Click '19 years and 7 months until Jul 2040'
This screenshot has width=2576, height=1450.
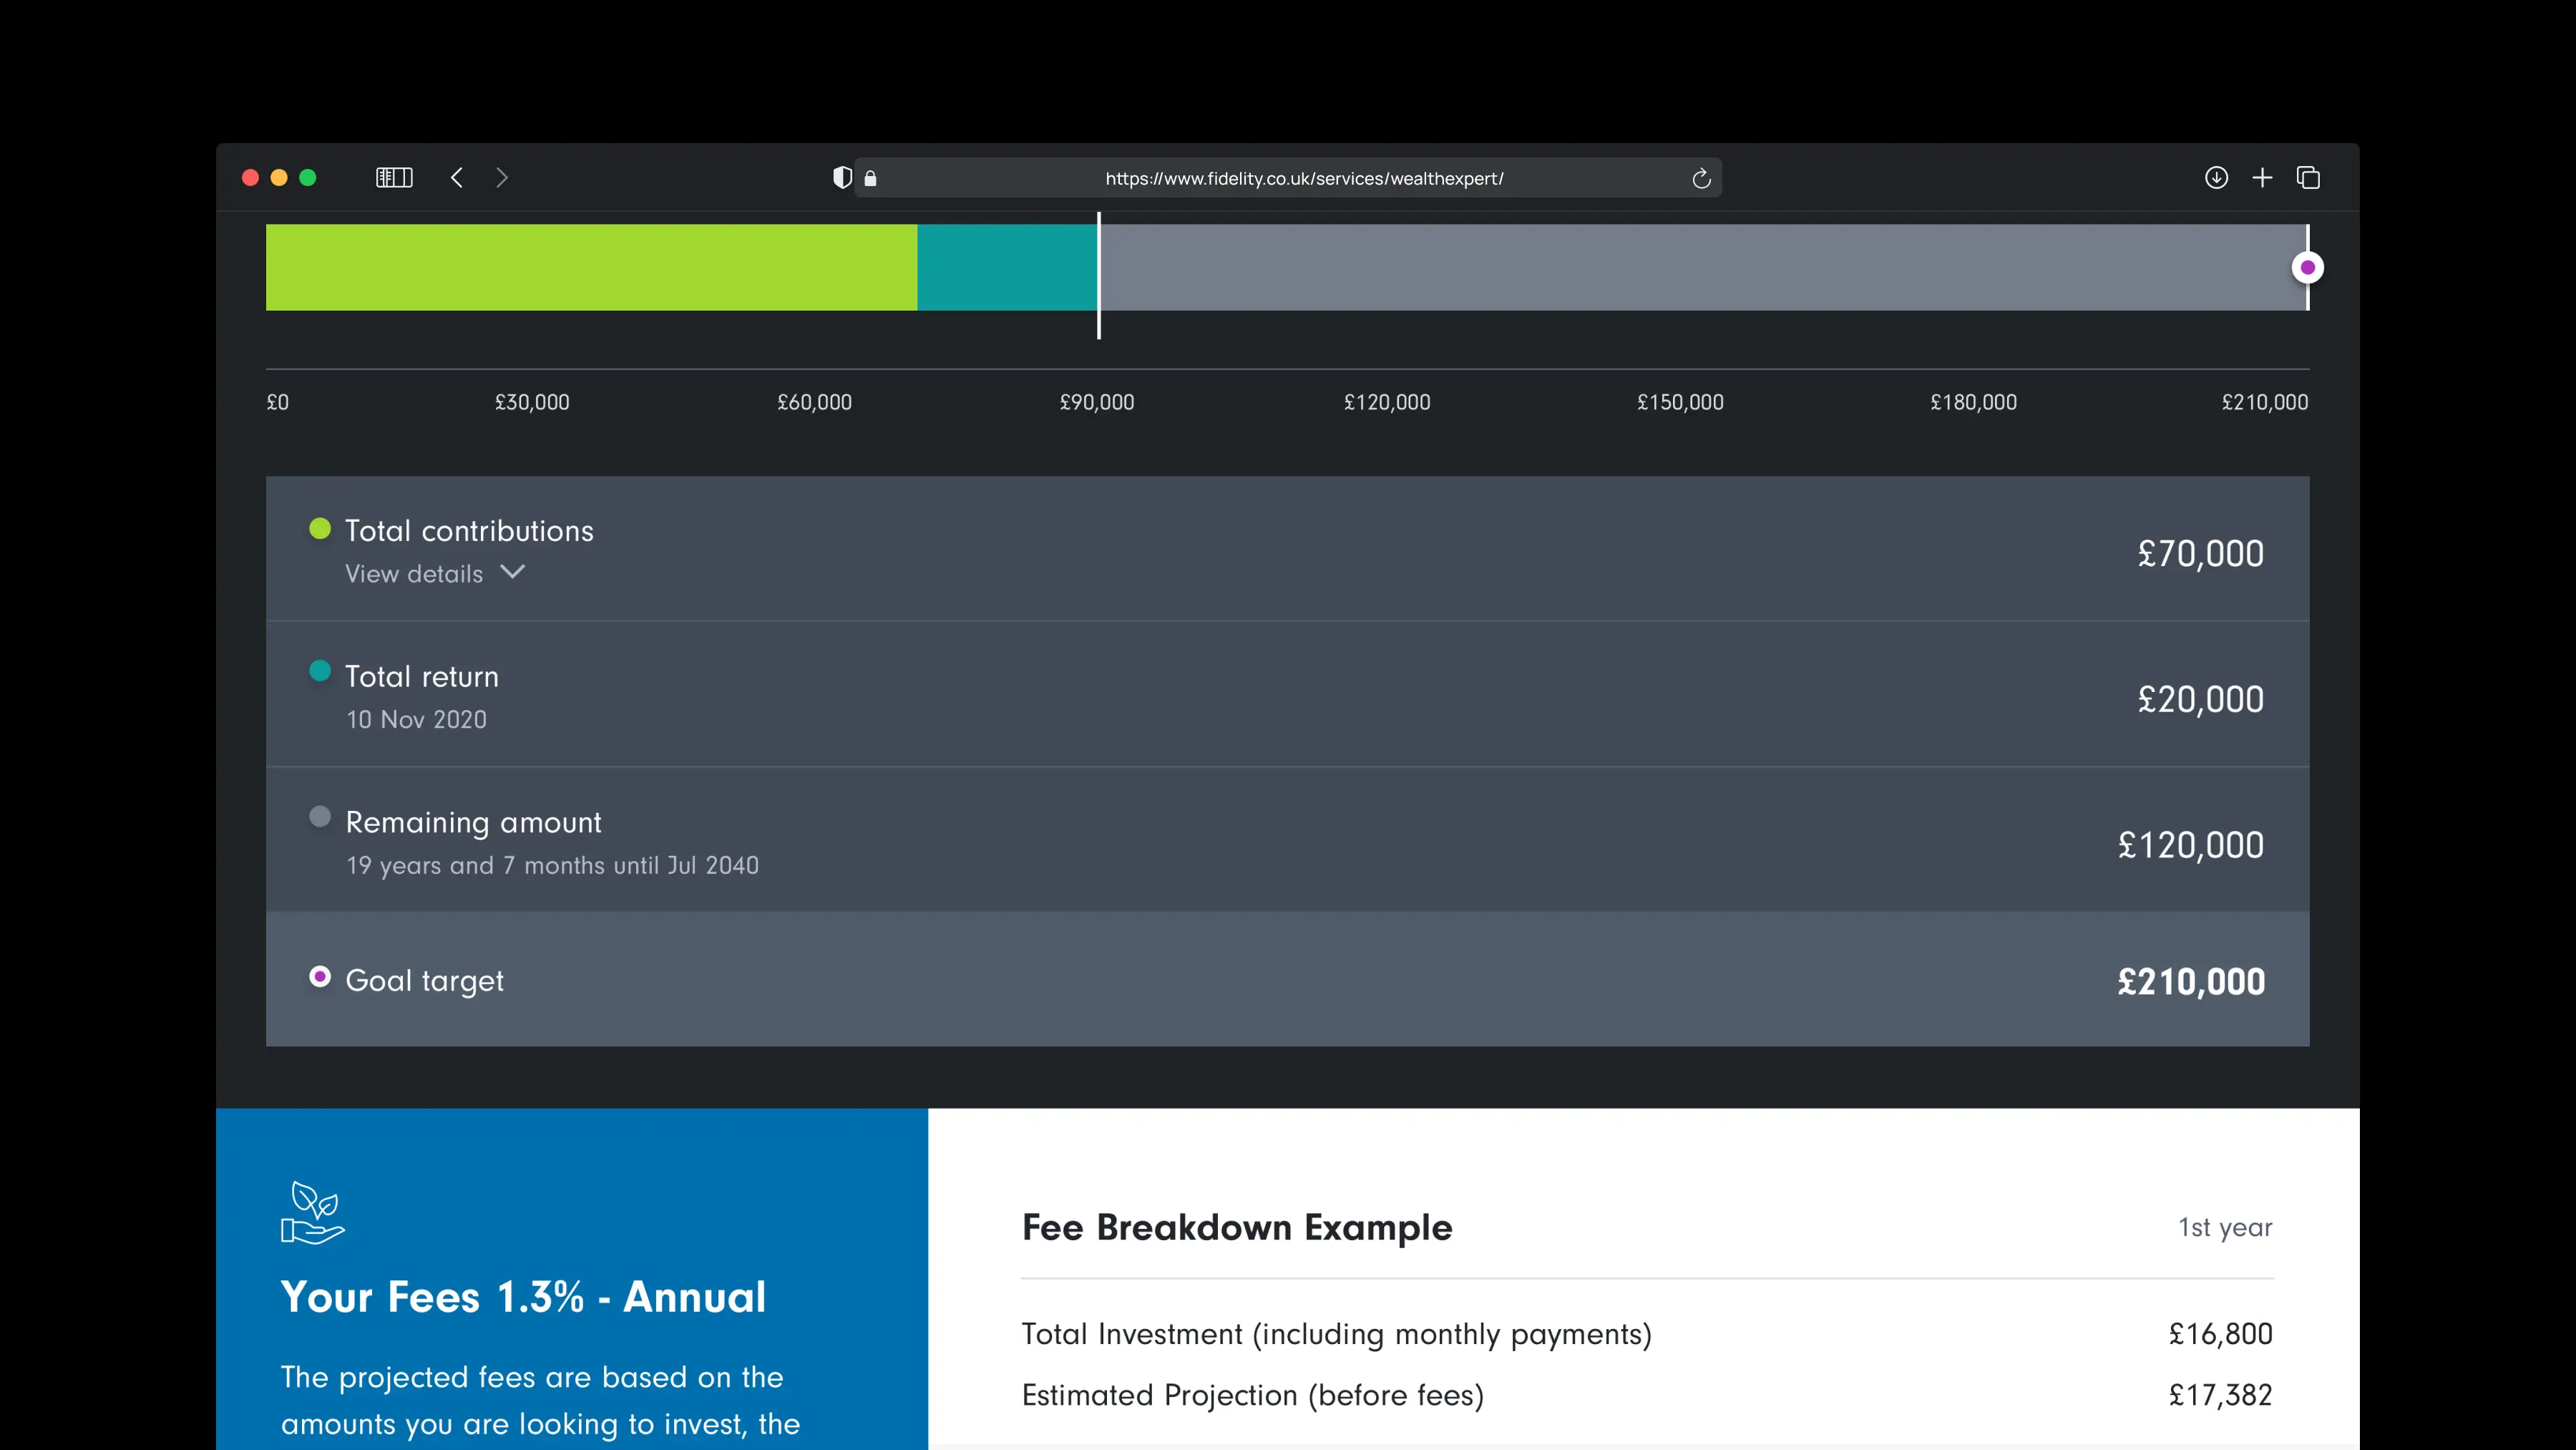[x=552, y=865]
